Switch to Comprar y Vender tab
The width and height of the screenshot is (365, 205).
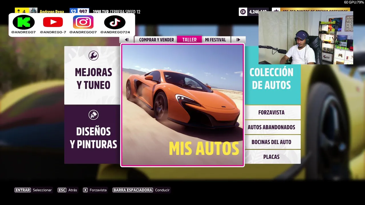156,40
